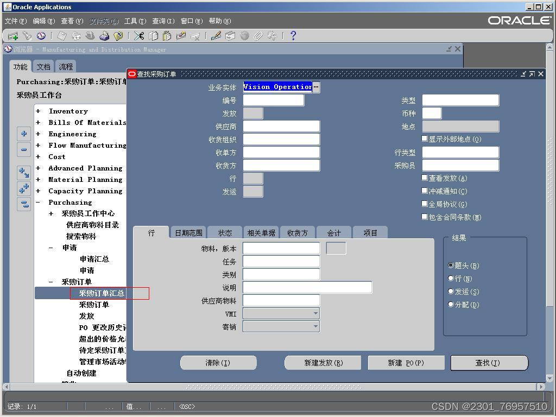
Task: Enable the 包含合同条款 checkbox
Action: pos(425,217)
